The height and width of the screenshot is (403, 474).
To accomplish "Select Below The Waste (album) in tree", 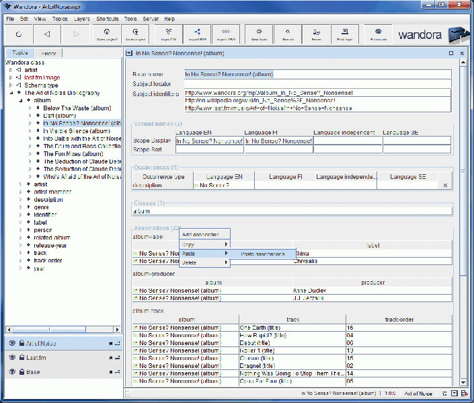I will click(77, 108).
